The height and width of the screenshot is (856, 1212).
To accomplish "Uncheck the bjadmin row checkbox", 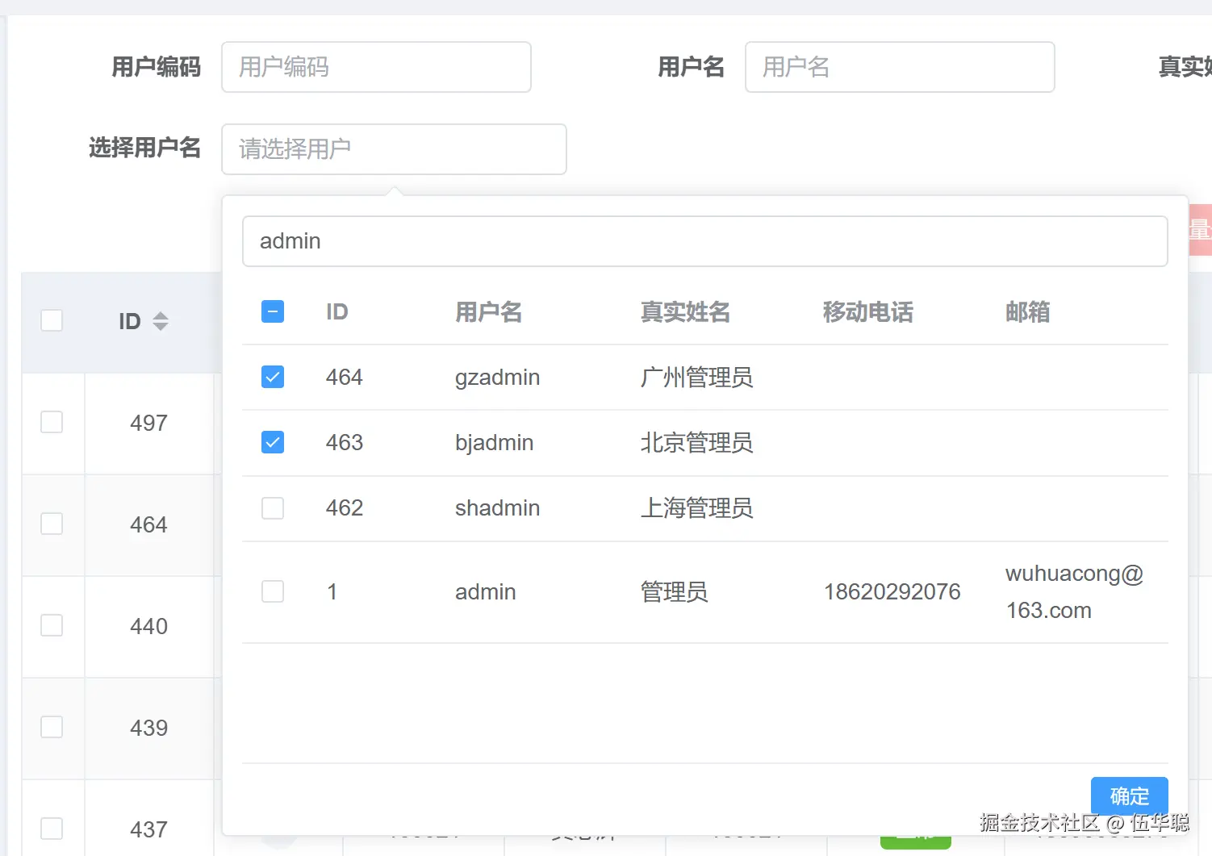I will coord(273,442).
